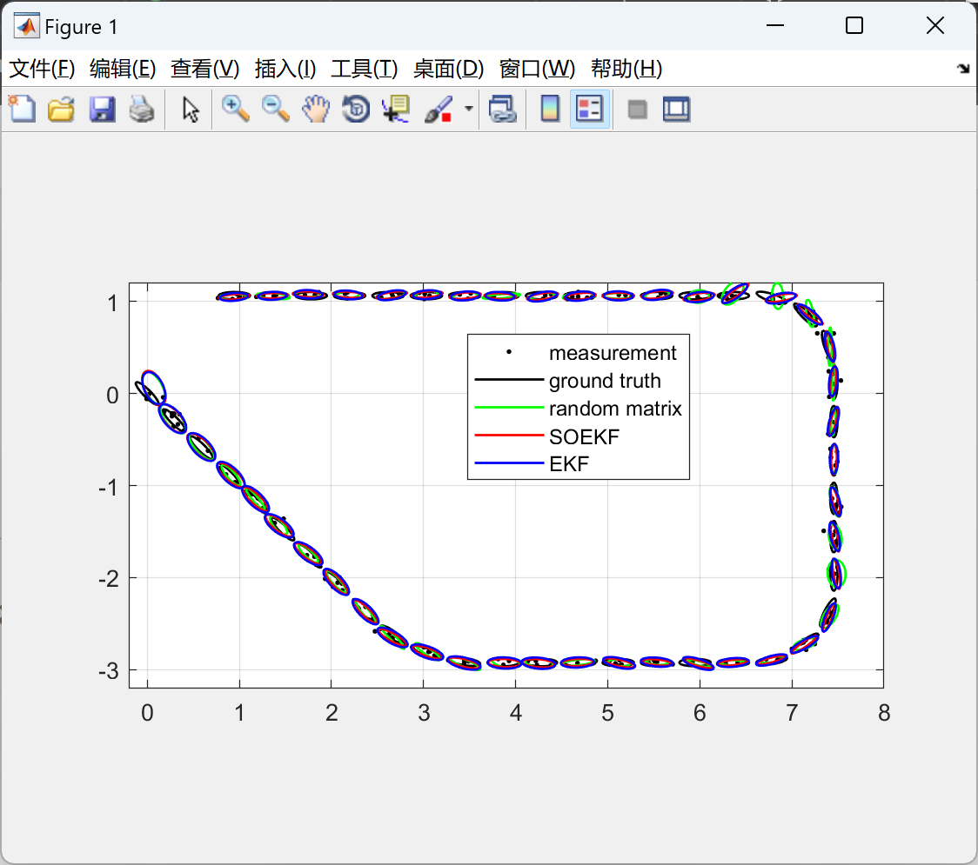Screen dimensions: 978x865
Task: Toggle the legend display off
Action: coord(590,109)
